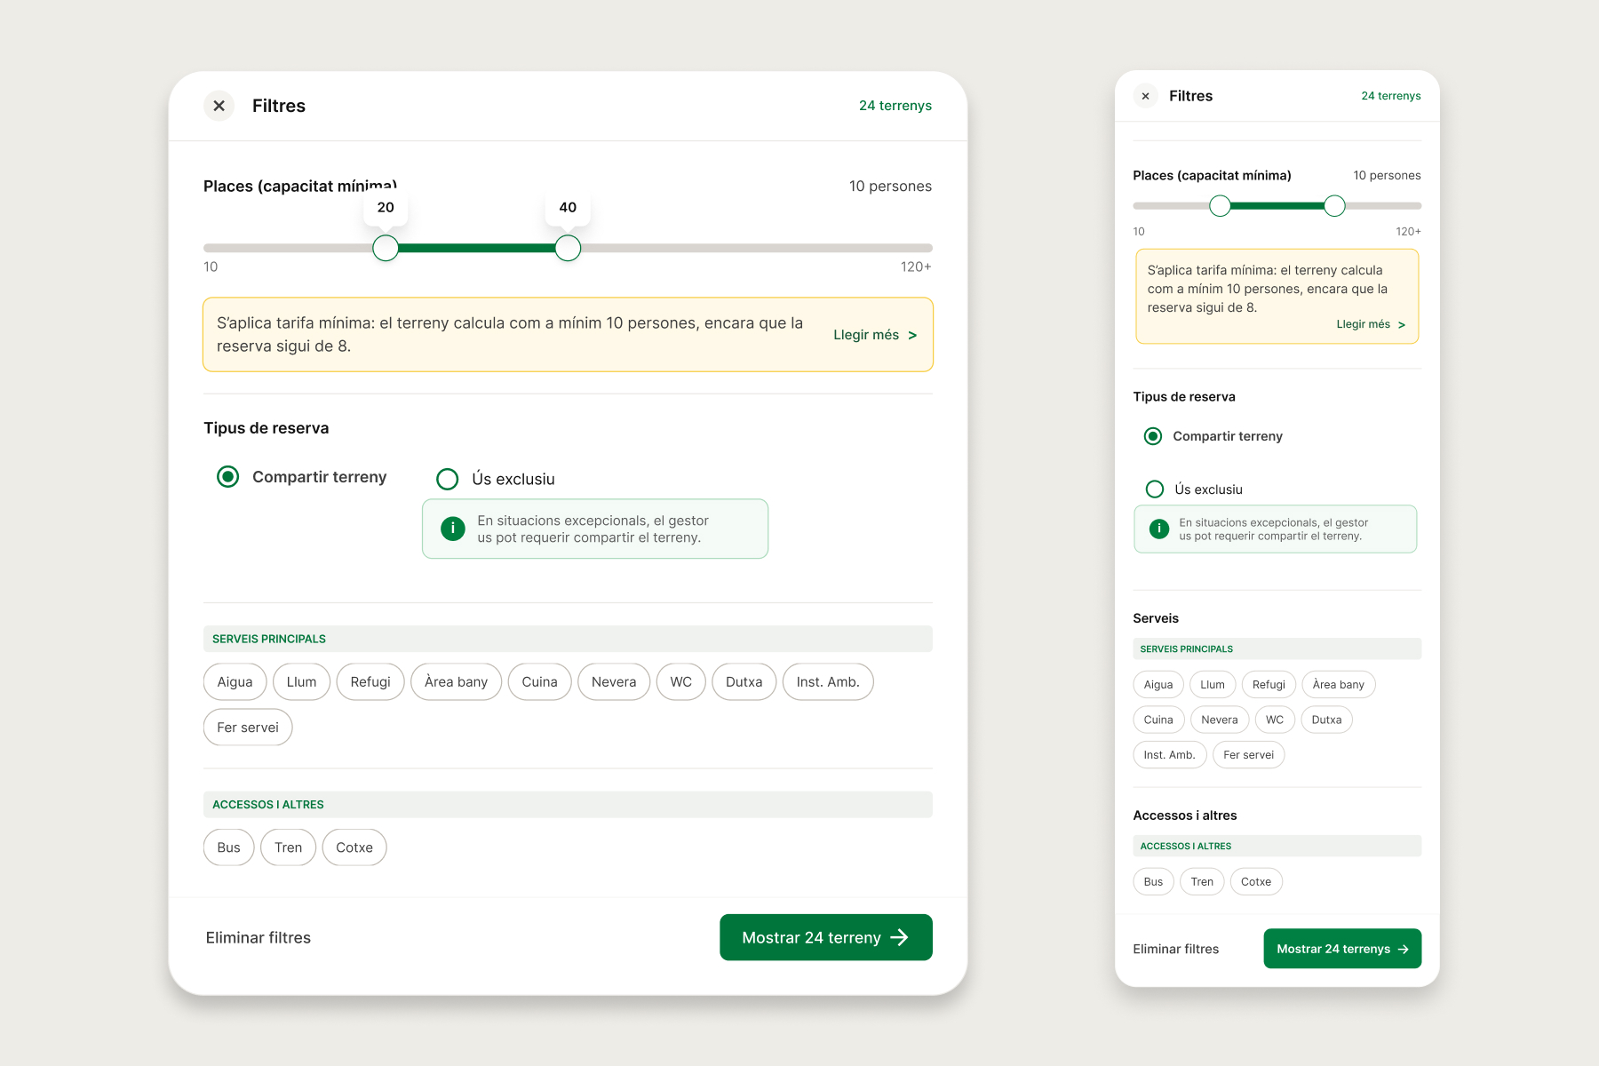1599x1066 pixels.
Task: Toggle Dutxa chip in large panel
Action: click(744, 682)
